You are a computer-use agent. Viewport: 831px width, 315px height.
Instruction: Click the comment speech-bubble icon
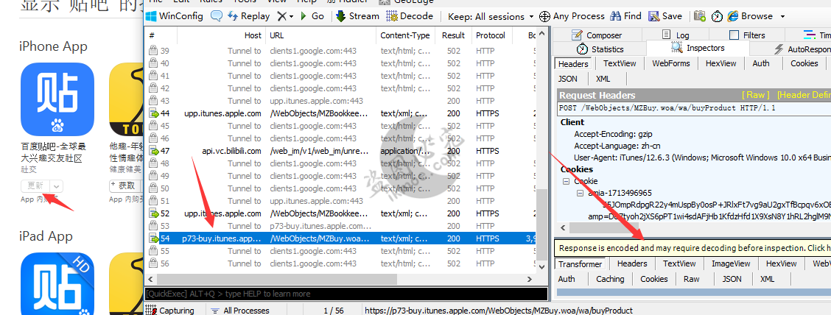[x=217, y=16]
